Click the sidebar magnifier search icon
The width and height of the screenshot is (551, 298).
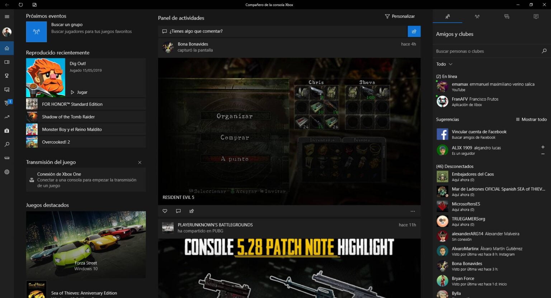tap(7, 144)
